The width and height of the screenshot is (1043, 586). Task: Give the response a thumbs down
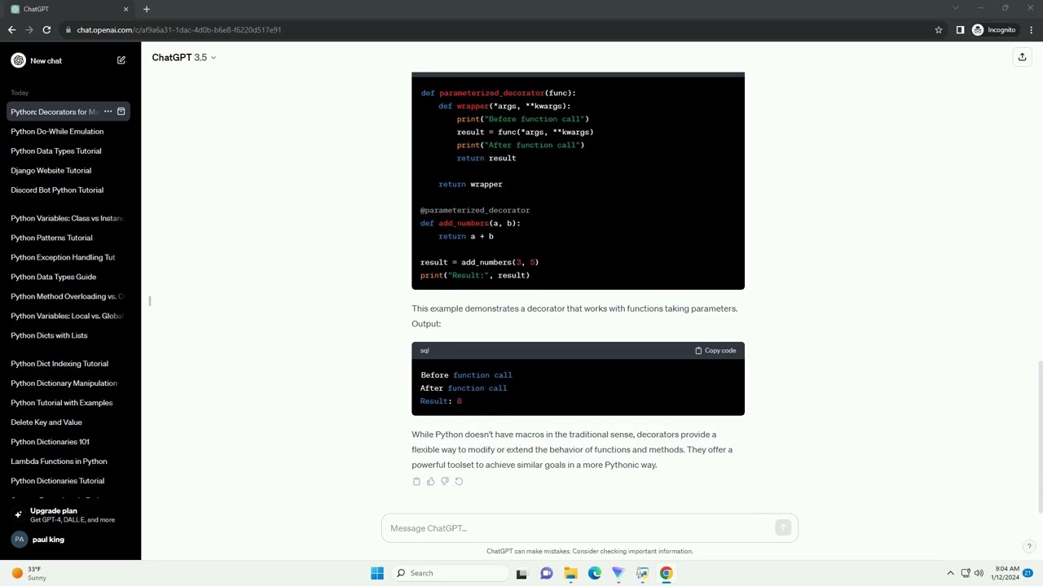pos(444,481)
